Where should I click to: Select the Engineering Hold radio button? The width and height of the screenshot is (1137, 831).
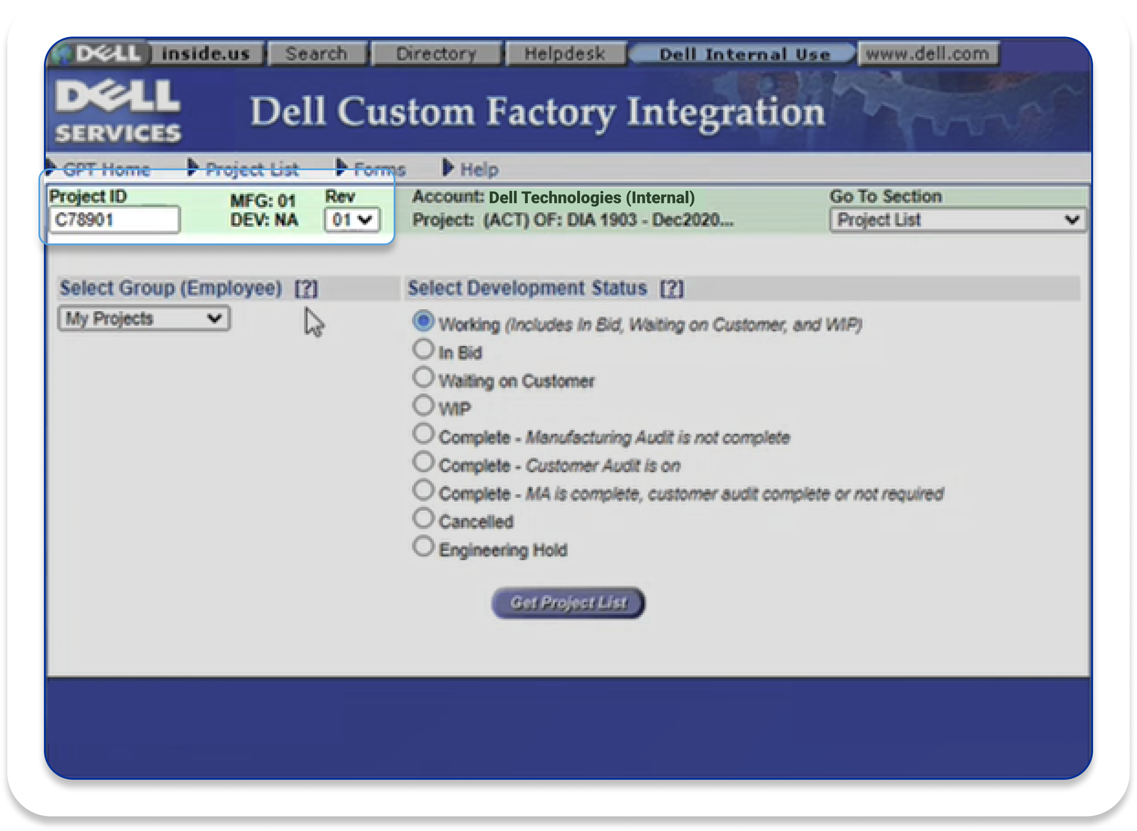point(423,547)
